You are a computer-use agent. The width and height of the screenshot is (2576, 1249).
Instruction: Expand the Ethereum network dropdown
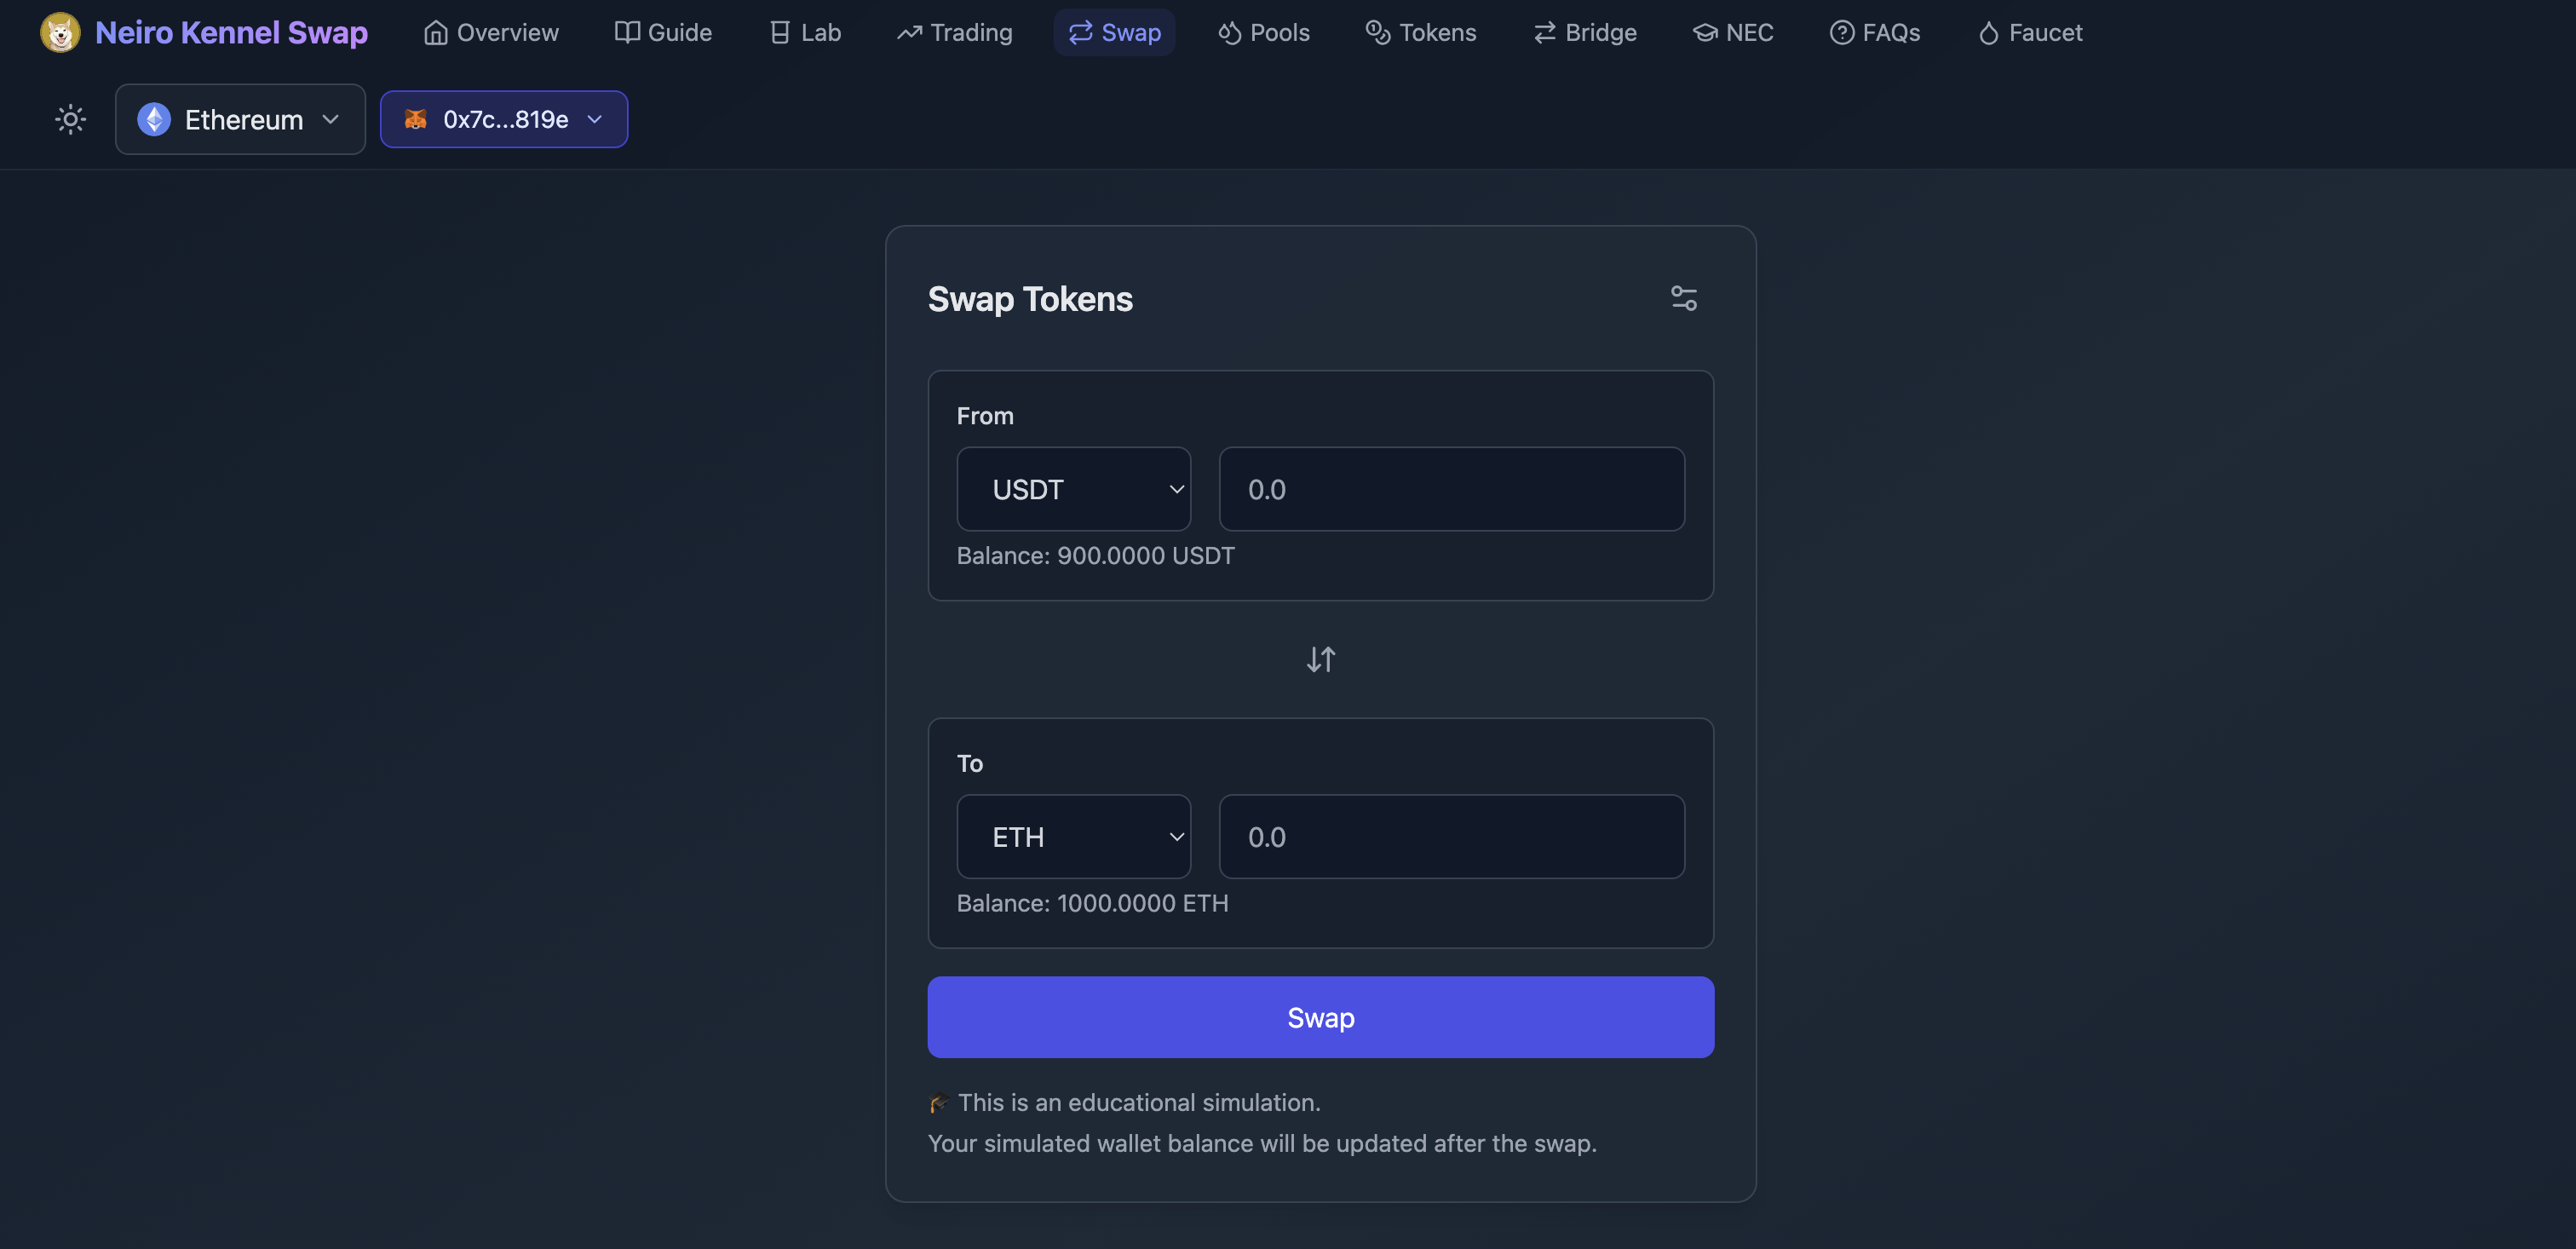coord(240,120)
